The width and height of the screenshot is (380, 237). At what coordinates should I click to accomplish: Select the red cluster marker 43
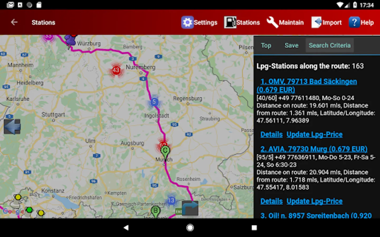[116, 70]
